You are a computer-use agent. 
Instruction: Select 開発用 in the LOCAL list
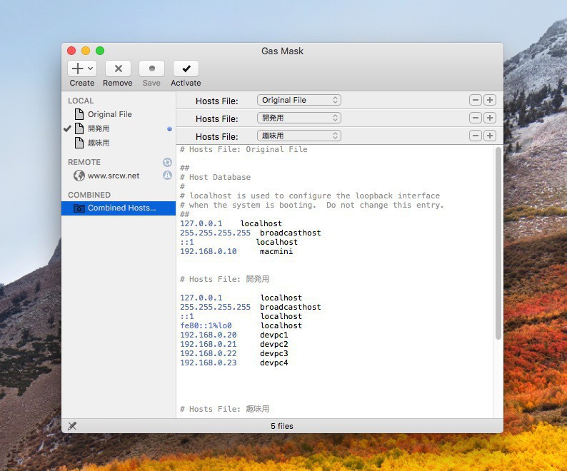99,129
